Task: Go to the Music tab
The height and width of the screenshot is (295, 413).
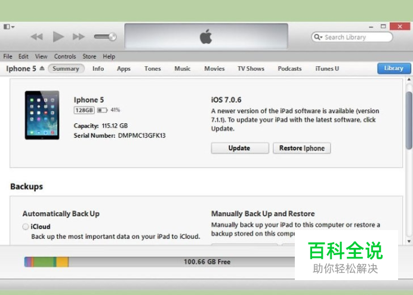Action: coord(182,69)
